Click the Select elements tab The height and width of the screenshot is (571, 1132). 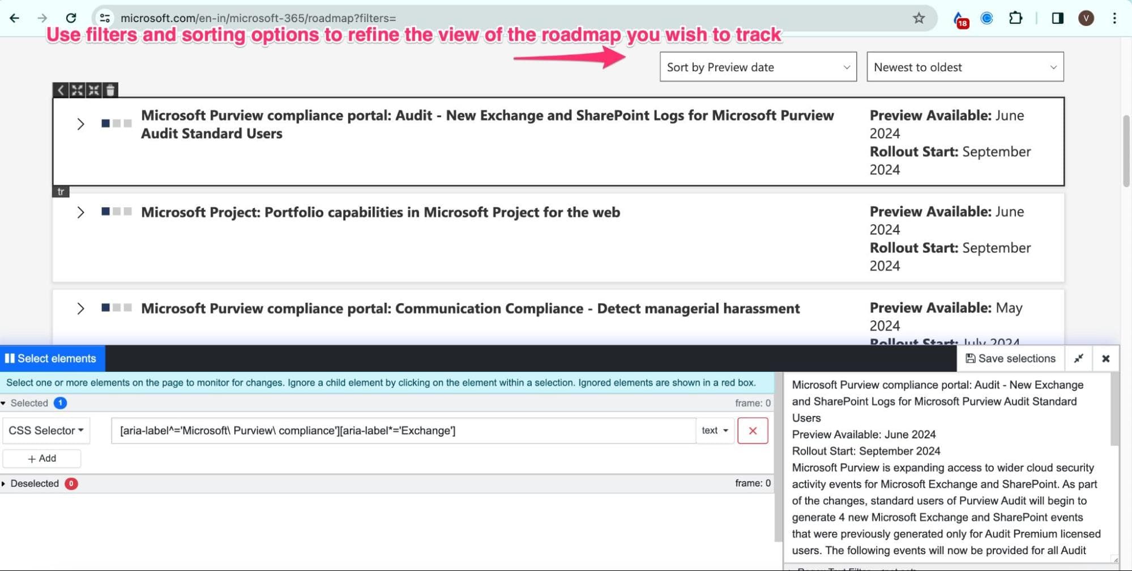coord(52,359)
